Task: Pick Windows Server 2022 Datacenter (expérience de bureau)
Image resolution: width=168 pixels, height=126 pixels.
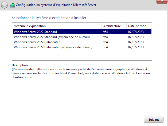Action: coord(53,47)
